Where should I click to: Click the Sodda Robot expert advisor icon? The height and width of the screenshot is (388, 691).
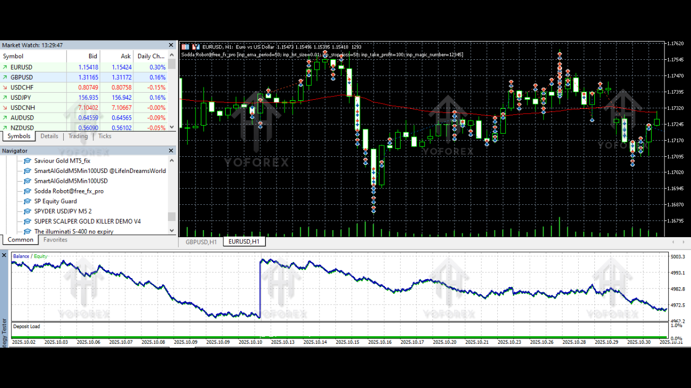pyautogui.click(x=28, y=191)
